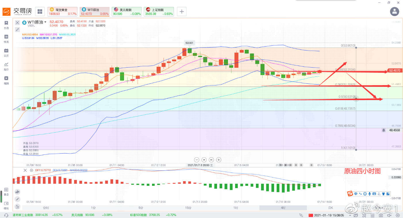The height and width of the screenshot is (218, 403).
Task: Select the 4时 timeframe
Action: point(283,208)
